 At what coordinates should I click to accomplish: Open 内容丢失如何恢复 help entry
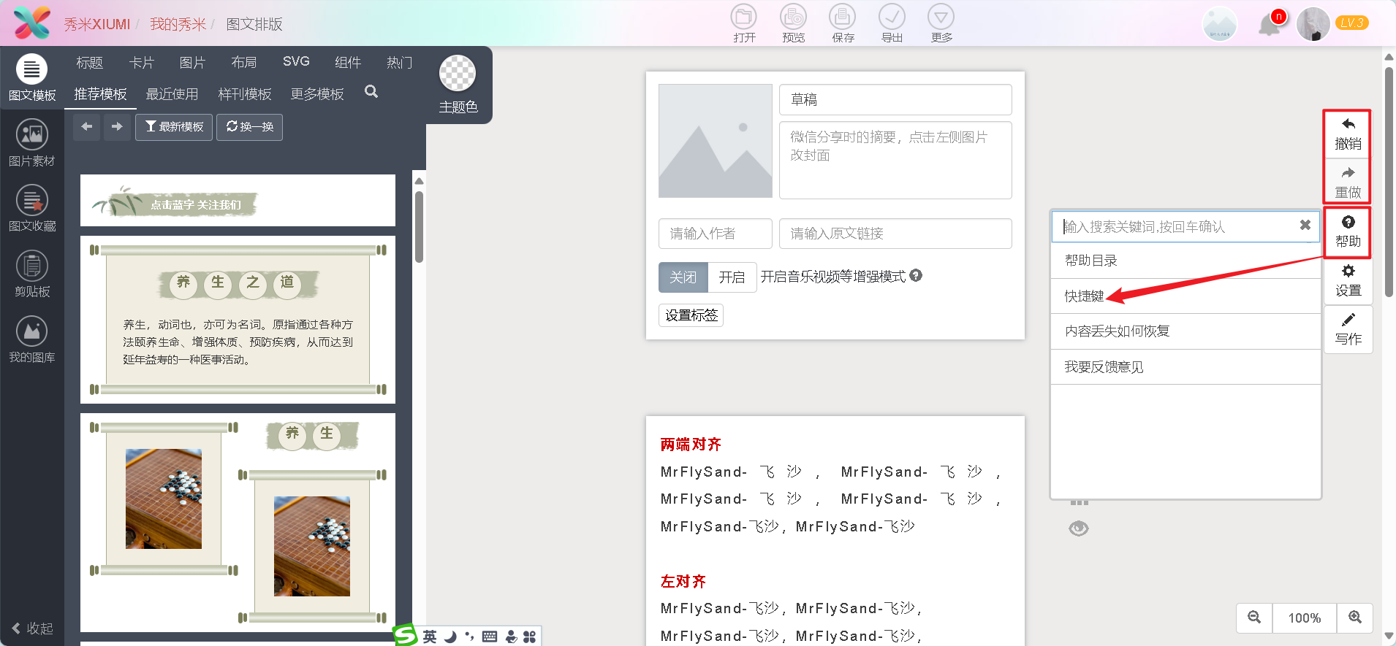pyautogui.click(x=1186, y=331)
